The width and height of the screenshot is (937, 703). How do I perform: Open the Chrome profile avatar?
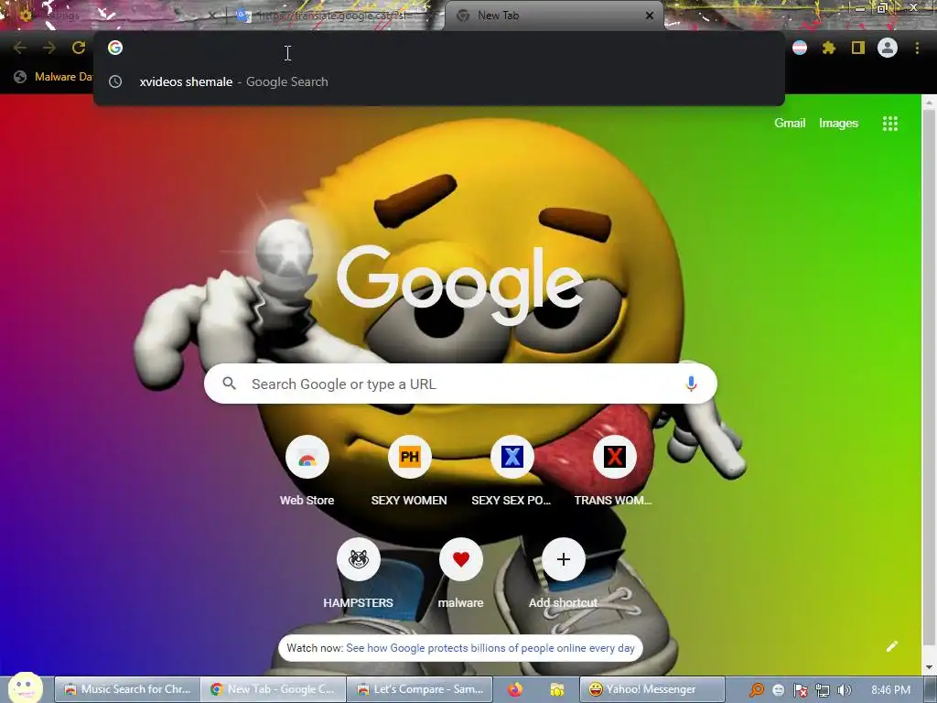pyautogui.click(x=888, y=48)
